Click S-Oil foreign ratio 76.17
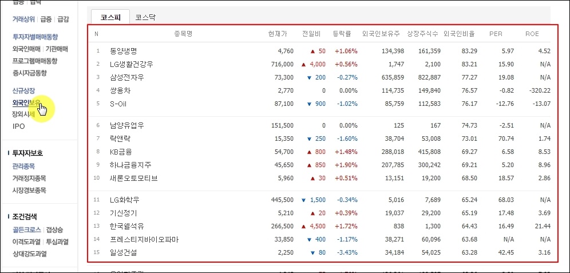This screenshot has width=570, height=273. (470, 104)
